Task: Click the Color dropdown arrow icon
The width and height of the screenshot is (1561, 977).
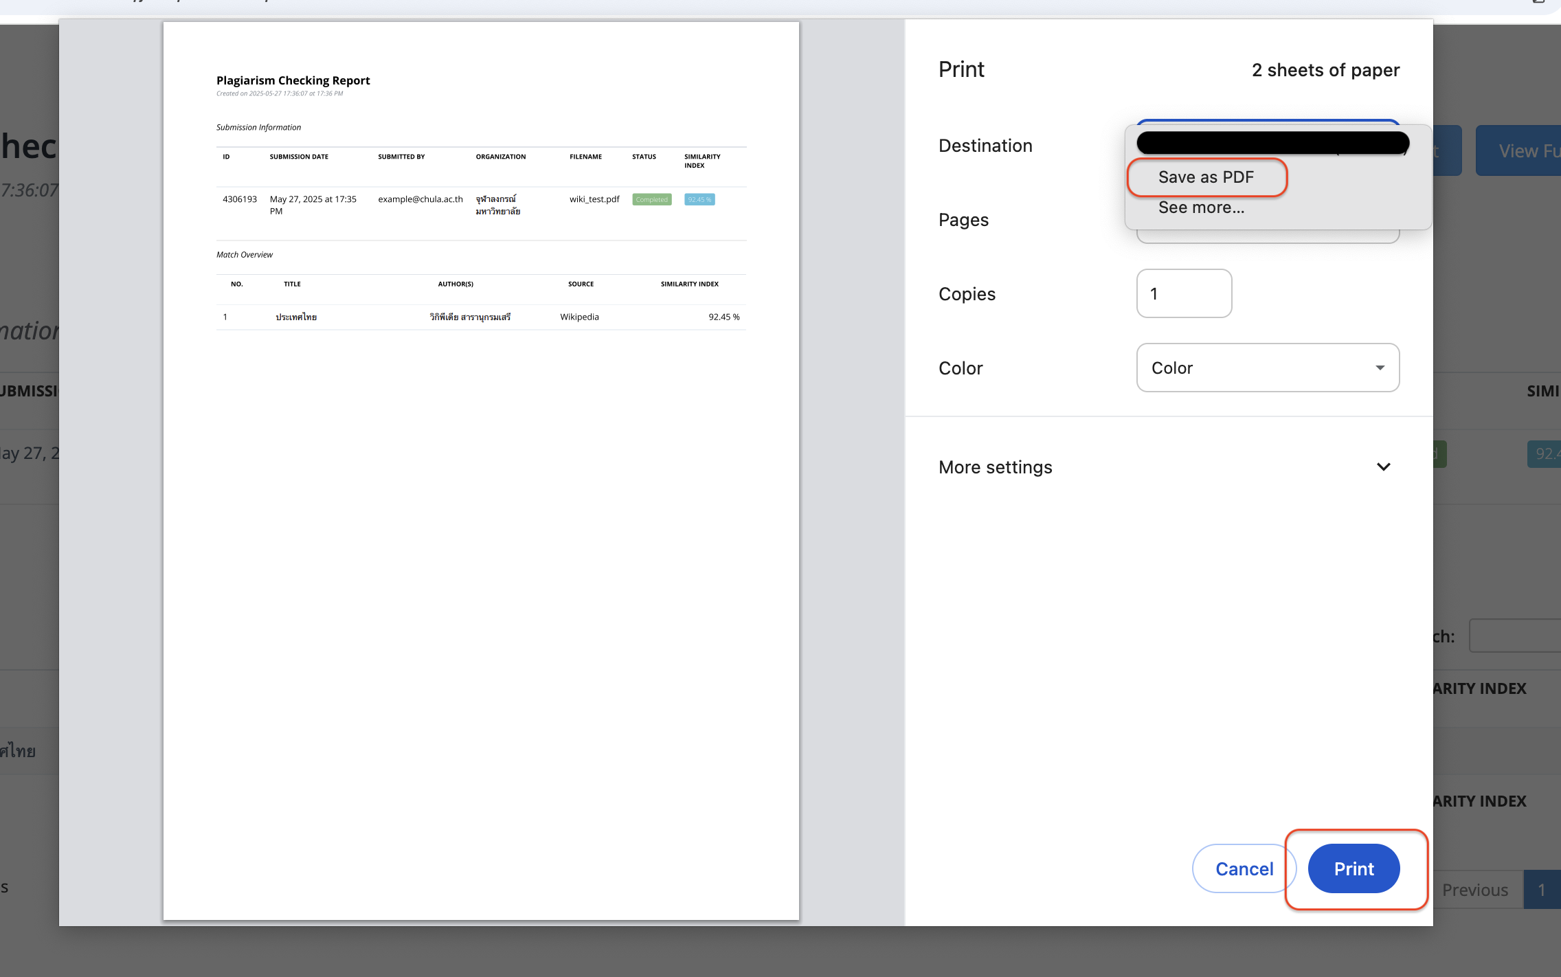Action: (1380, 368)
